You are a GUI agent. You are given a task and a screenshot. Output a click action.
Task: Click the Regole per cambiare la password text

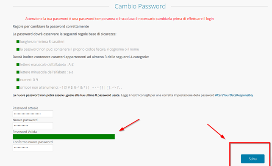pos(51,27)
